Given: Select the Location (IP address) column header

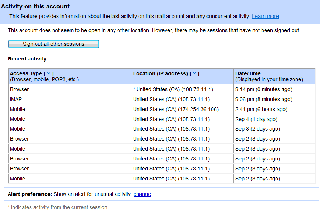Looking at the screenshot, I should tap(182, 76).
